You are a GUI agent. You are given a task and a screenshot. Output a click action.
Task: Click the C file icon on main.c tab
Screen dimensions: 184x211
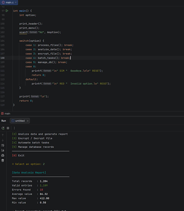coord(3,2)
